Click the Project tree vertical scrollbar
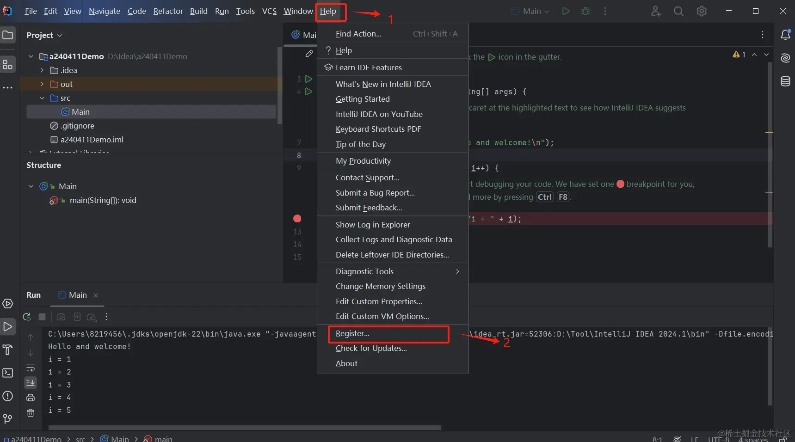The height and width of the screenshot is (442, 795). 279,86
